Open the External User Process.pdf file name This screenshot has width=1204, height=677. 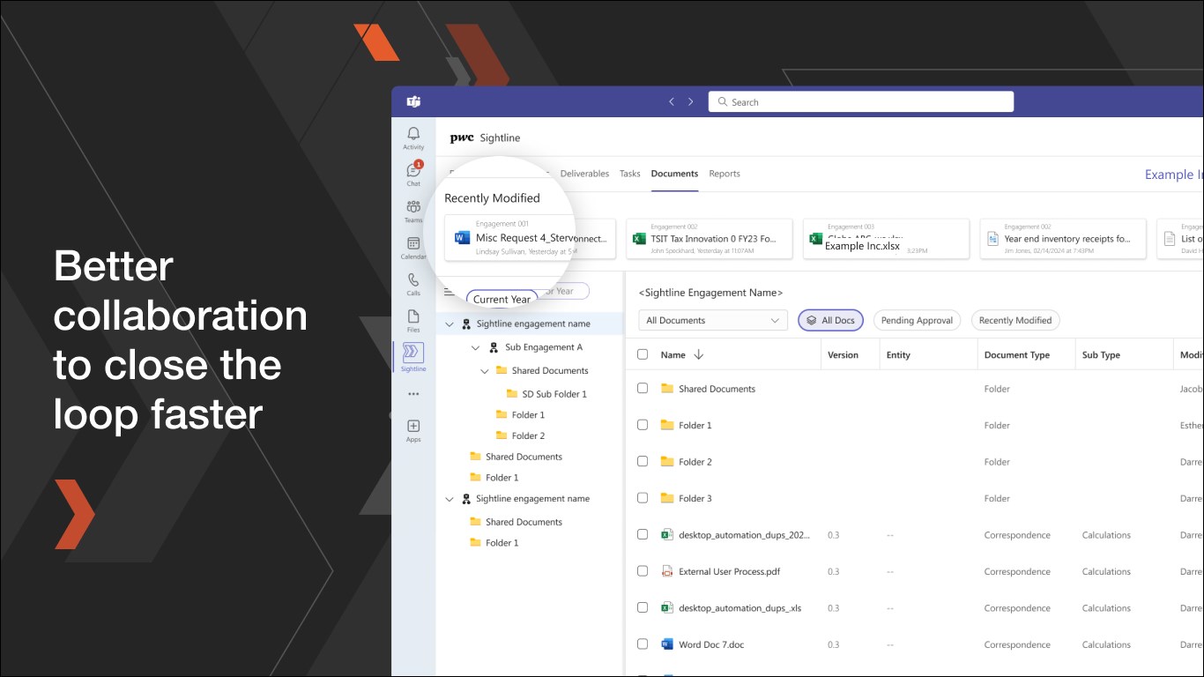729,571
